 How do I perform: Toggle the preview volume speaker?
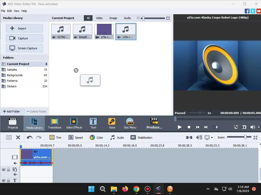[253, 127]
